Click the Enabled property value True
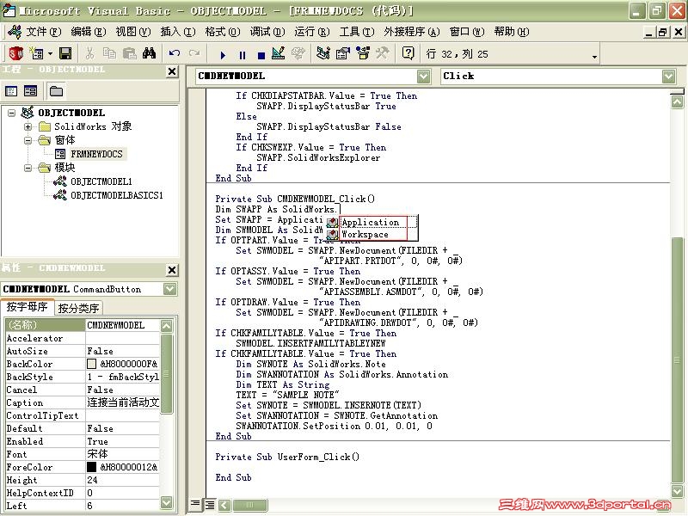Viewport: 688px width, 516px height. click(x=123, y=441)
